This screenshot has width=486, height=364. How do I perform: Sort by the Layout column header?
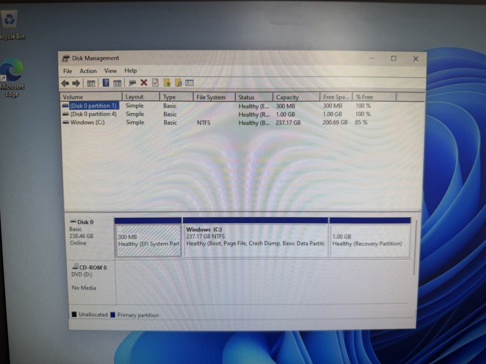click(x=141, y=97)
